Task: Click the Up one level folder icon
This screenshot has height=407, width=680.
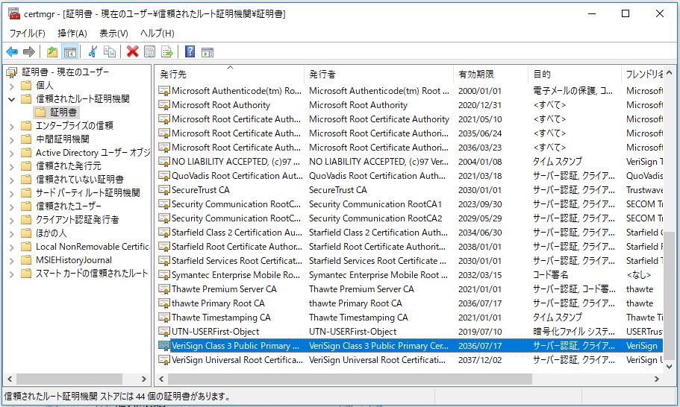Action: click(52, 52)
